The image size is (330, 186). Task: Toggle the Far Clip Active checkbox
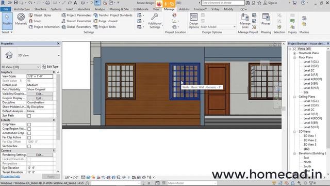coord(29,137)
